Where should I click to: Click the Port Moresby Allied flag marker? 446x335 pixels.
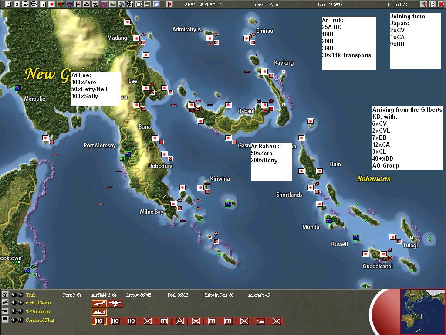coord(128,154)
